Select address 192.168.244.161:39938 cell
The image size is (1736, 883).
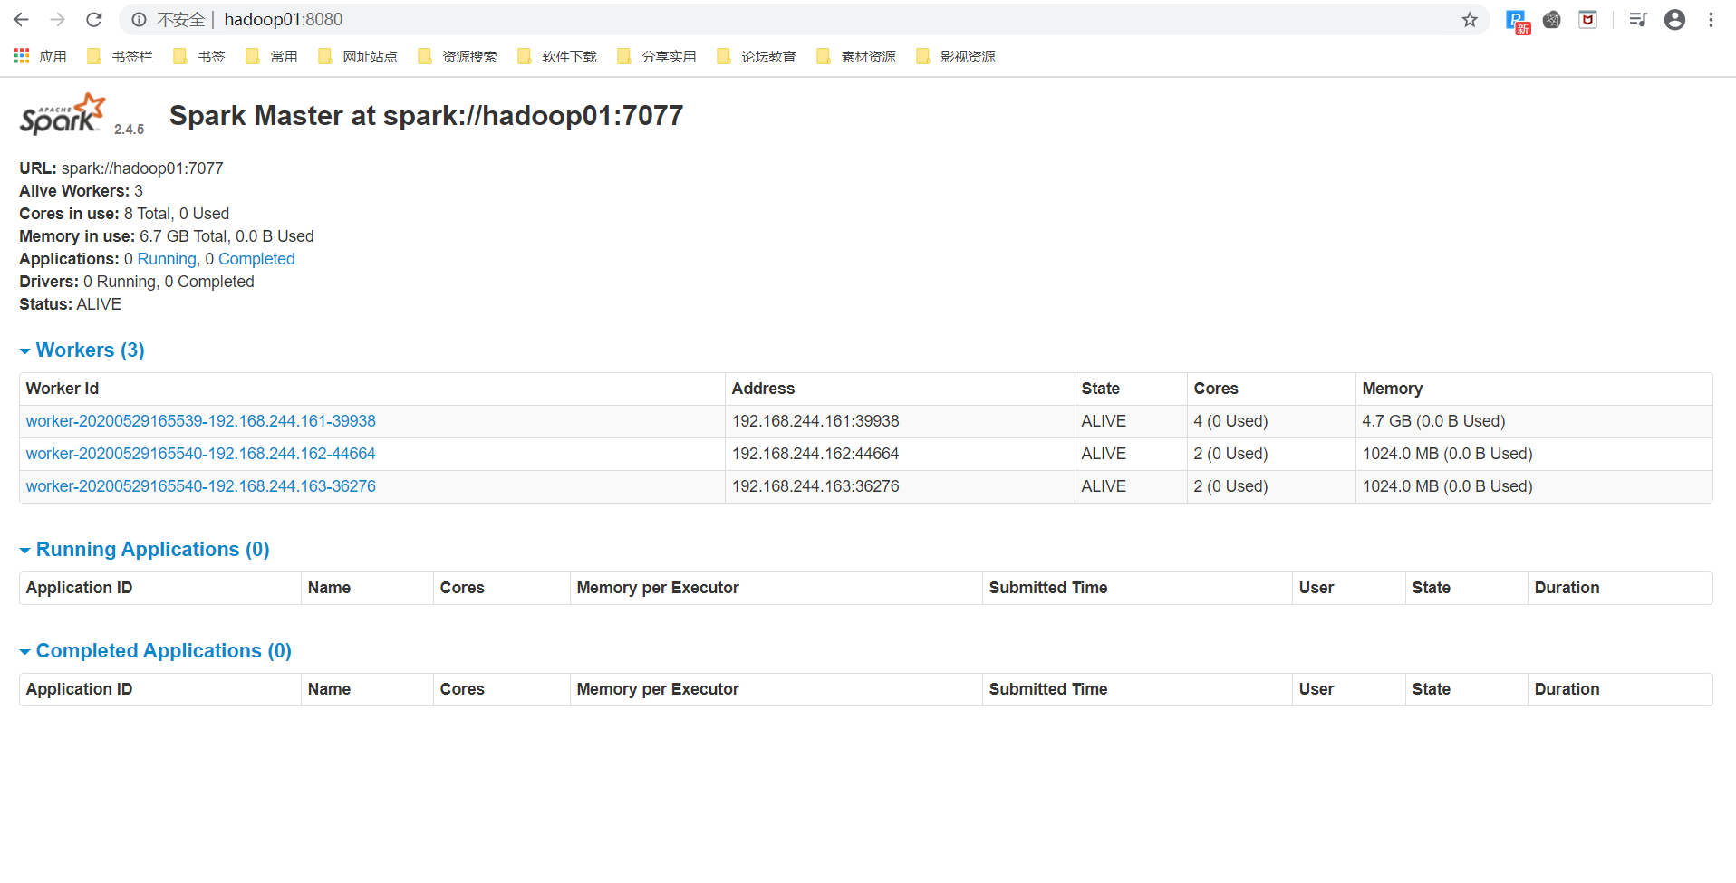tap(900, 421)
